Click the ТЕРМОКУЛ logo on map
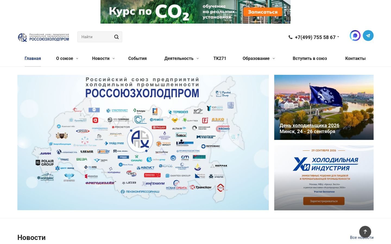 tap(178, 112)
